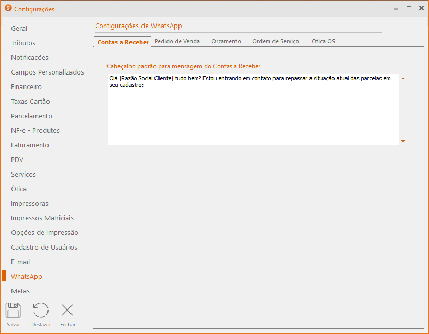Viewport: 429px width, 334px height.
Task: Switch to the Pedido de Venda tab
Action: (x=177, y=41)
